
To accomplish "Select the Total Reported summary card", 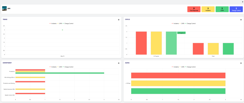I will tap(194, 9).
